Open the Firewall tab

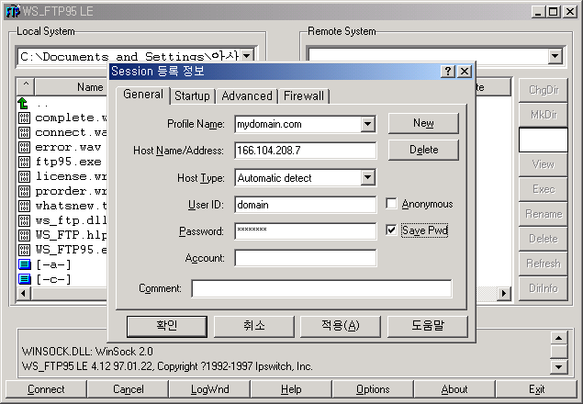tap(303, 95)
